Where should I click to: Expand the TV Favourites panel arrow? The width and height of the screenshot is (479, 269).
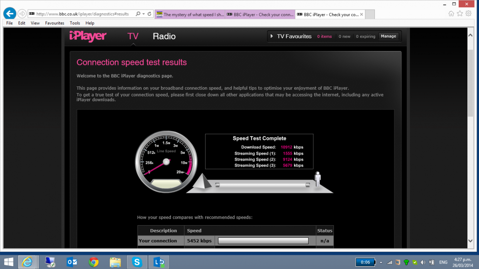[272, 36]
